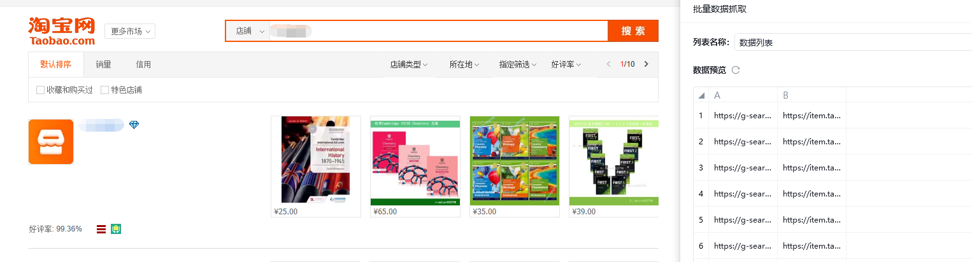Expand the 所在地 filter
The width and height of the screenshot is (972, 262).
point(464,64)
